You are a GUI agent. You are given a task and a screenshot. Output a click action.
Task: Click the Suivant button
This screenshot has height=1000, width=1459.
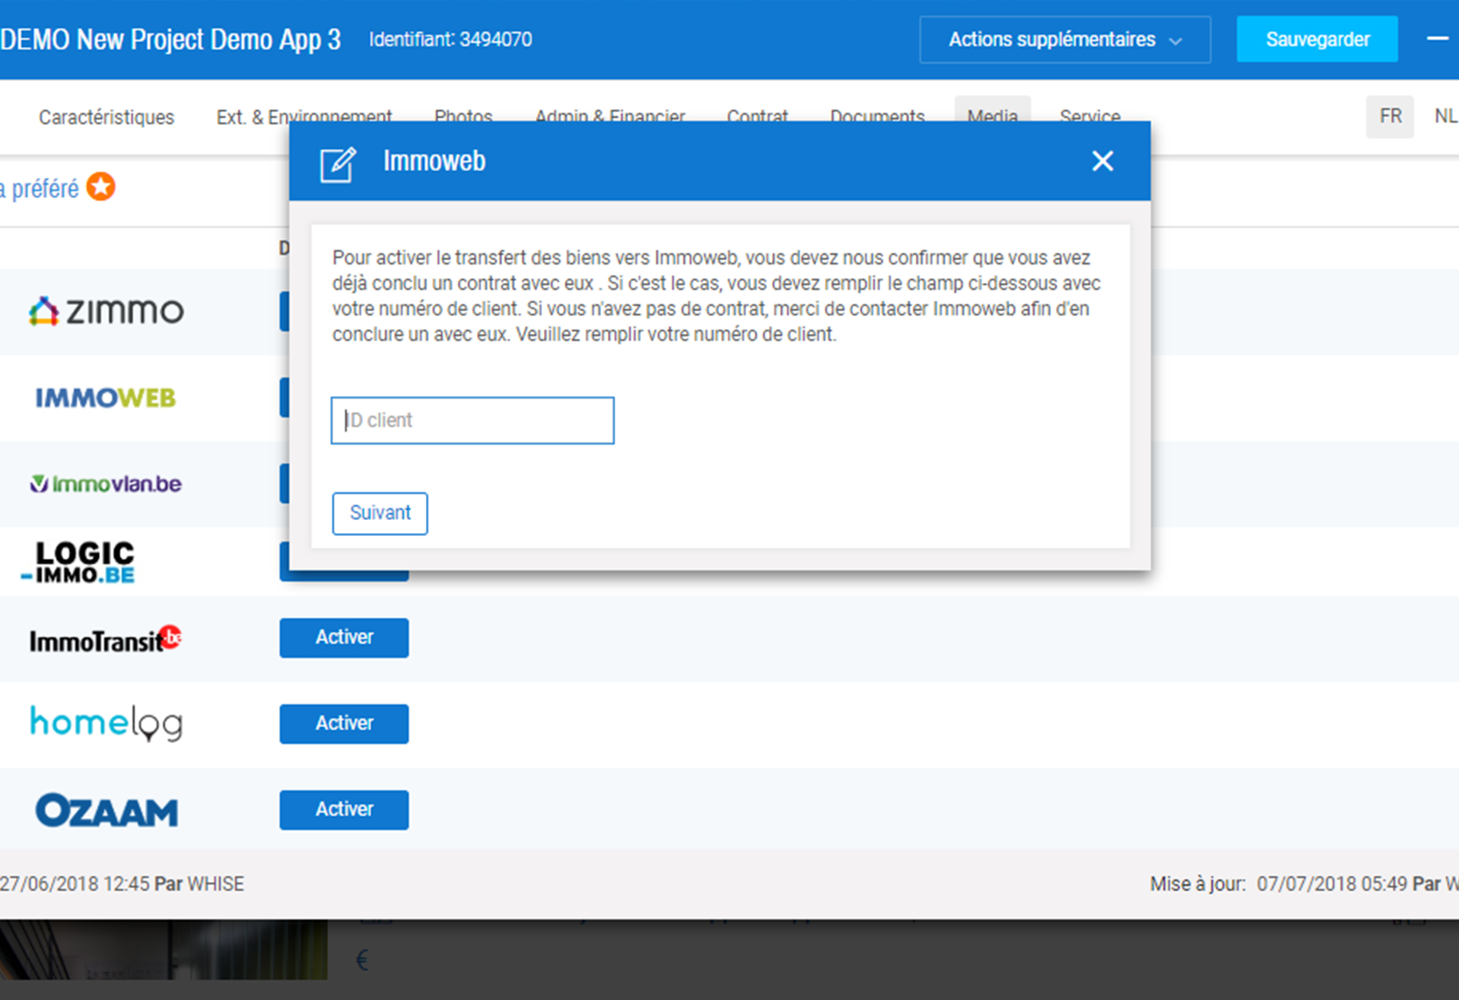(380, 513)
